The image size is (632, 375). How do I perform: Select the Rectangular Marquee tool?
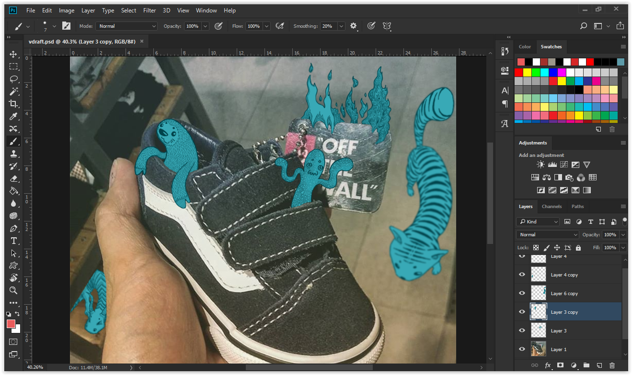[x=13, y=66]
